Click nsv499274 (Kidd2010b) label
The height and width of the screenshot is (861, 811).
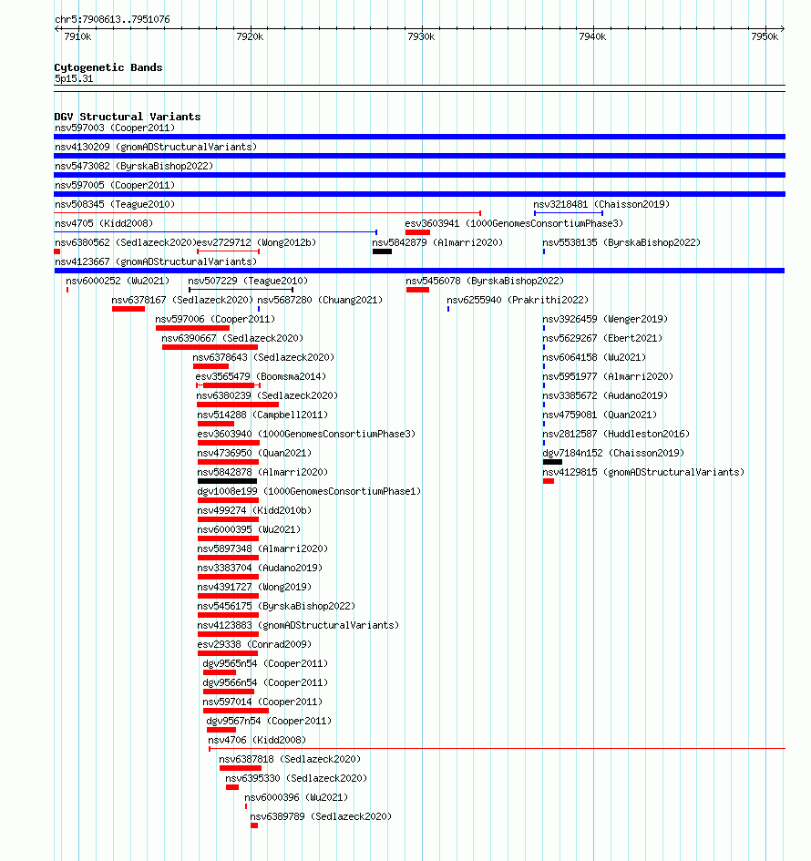pyautogui.click(x=254, y=510)
